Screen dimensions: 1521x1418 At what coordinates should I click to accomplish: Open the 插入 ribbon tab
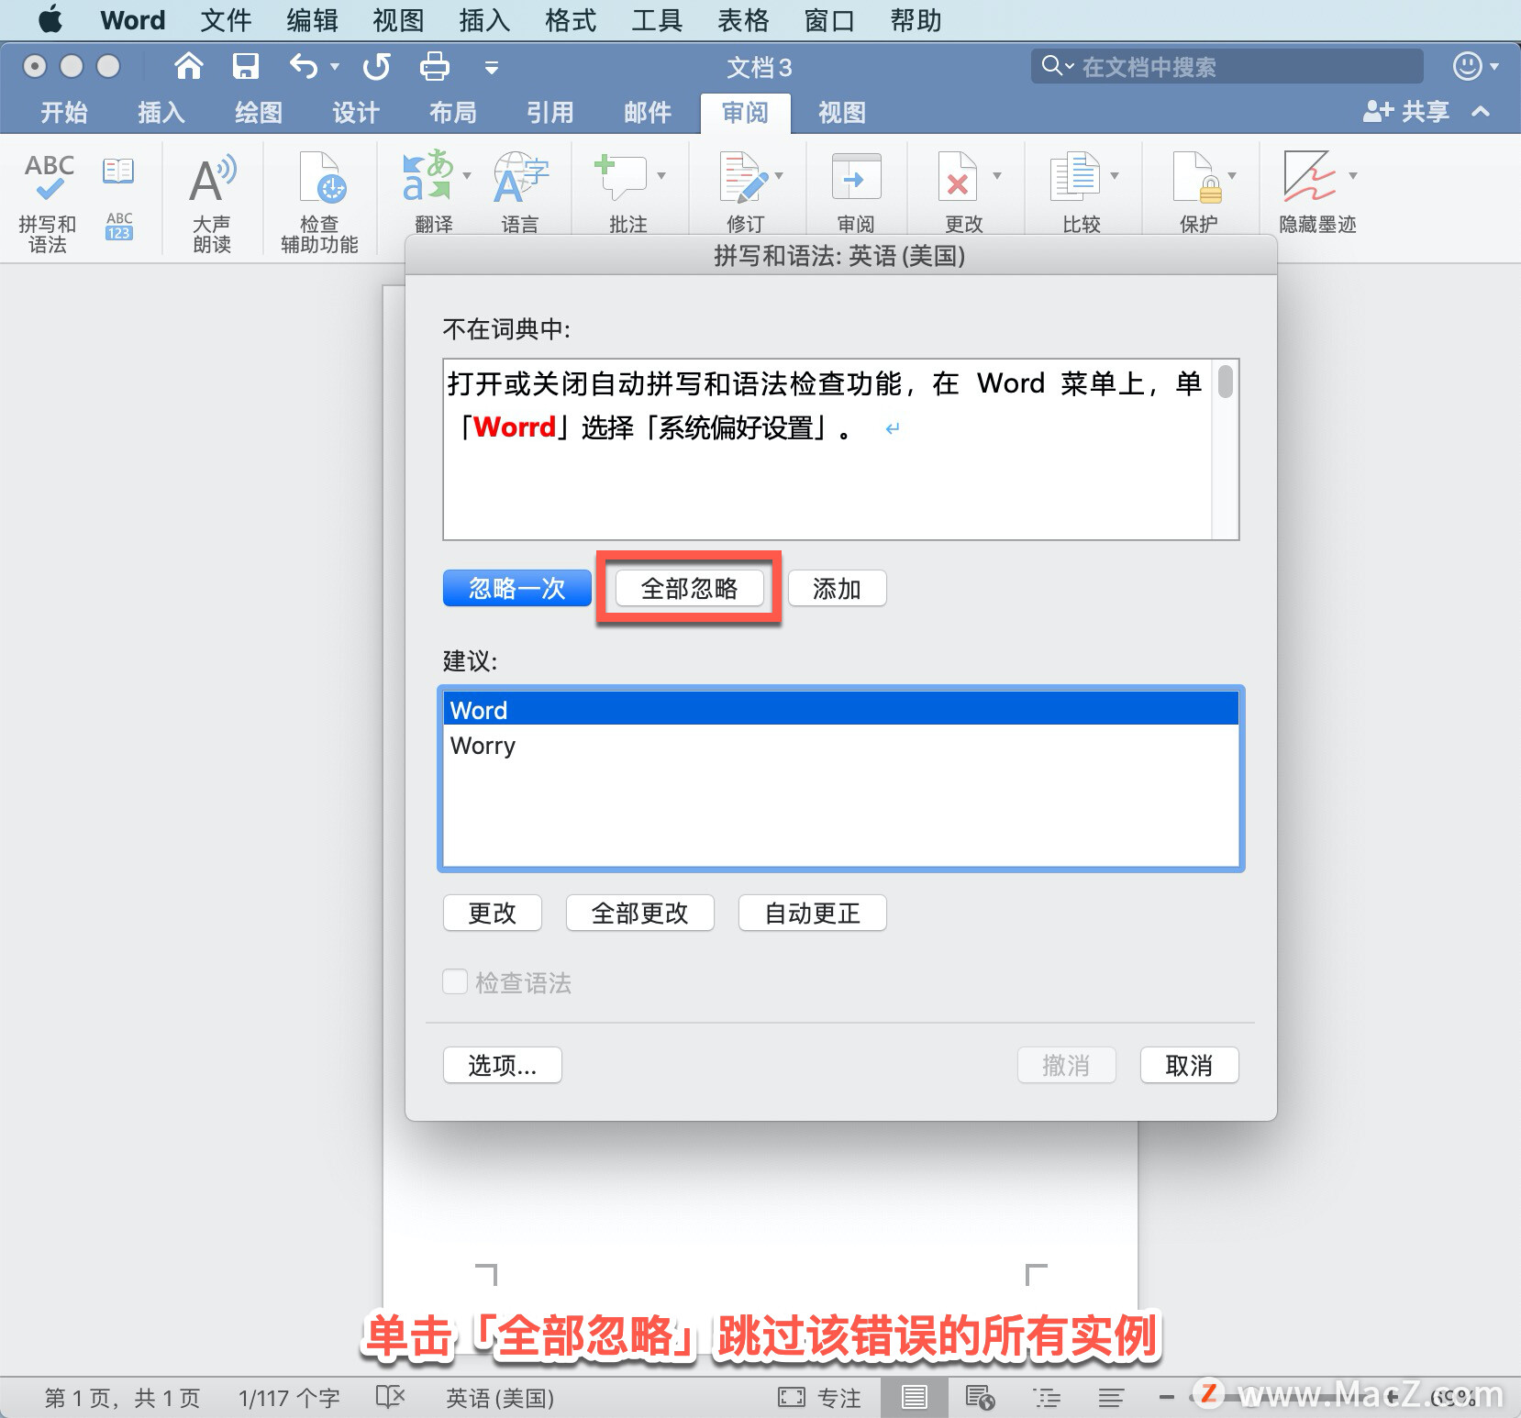(161, 112)
